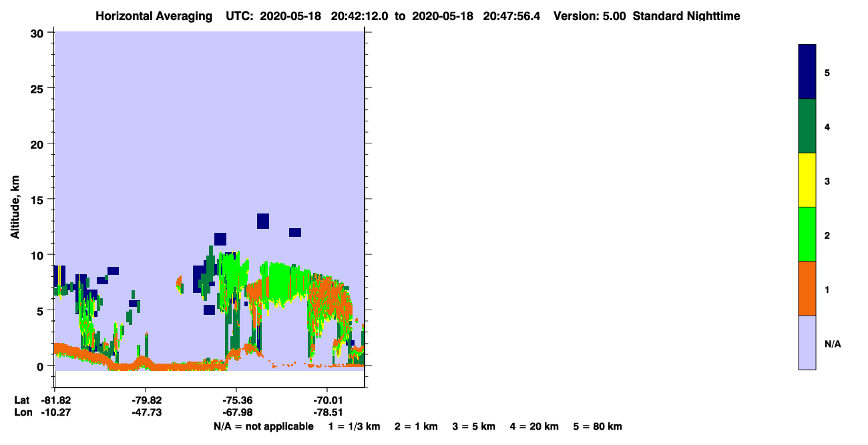Viewport: 868px width, 445px height.
Task: Click the yellow color bar segment labeled 3
Action: click(807, 180)
